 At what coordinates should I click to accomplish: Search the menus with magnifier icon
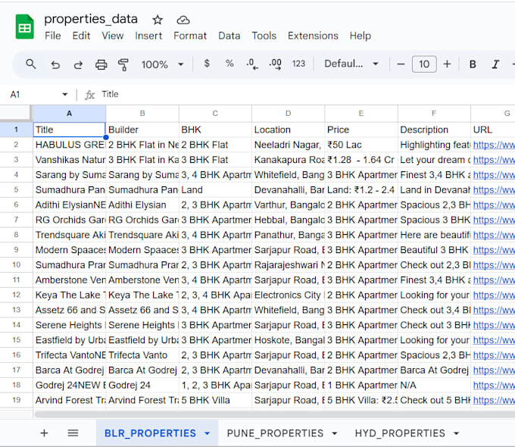(x=31, y=64)
